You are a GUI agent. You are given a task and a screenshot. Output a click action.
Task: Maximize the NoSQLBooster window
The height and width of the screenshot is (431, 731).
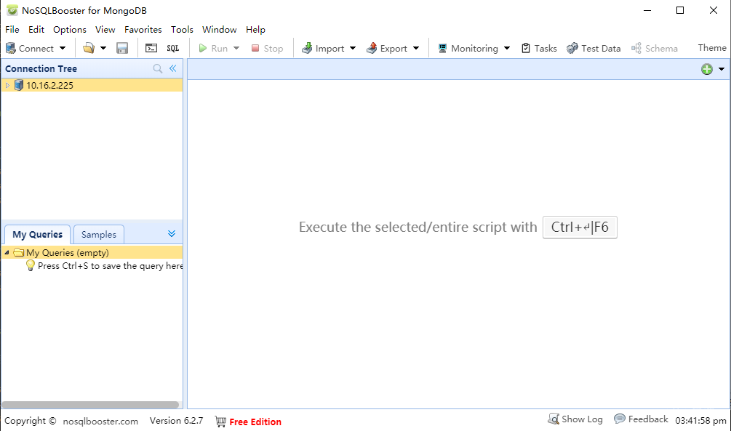click(680, 10)
